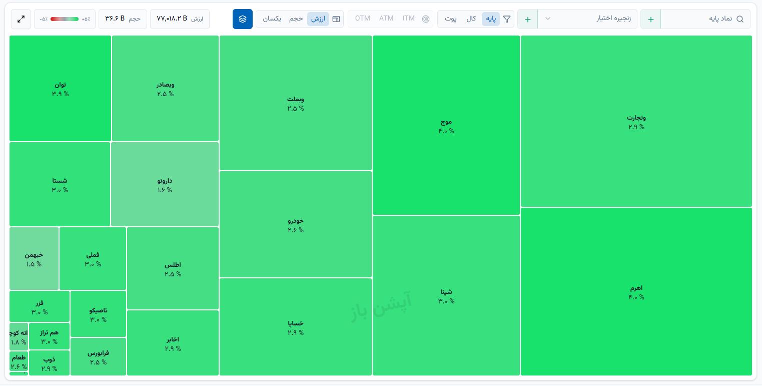Viewport: 762px width, 386px height.
Task: Open the وبملت treemap tile
Action: tap(296, 103)
